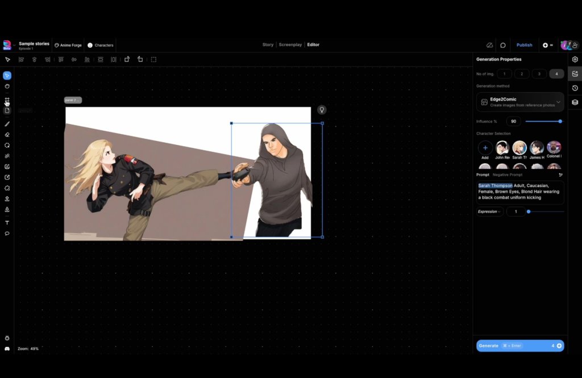Expand the app logo dropdown arrow
582x378 pixels.
(14, 45)
